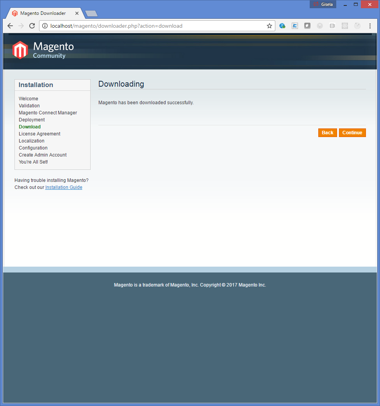Click the Magento Community logo
This screenshot has height=406, width=380.
pos(43,50)
